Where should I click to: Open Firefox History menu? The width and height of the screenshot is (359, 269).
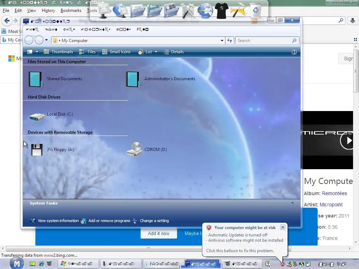click(48, 11)
